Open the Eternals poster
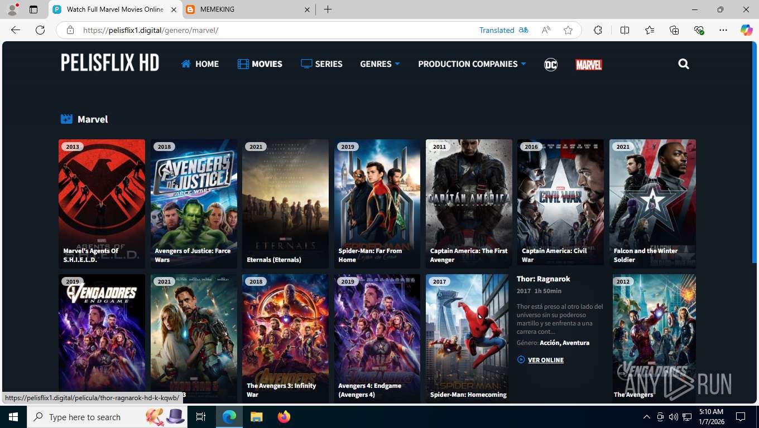The image size is (759, 428). tap(285, 204)
